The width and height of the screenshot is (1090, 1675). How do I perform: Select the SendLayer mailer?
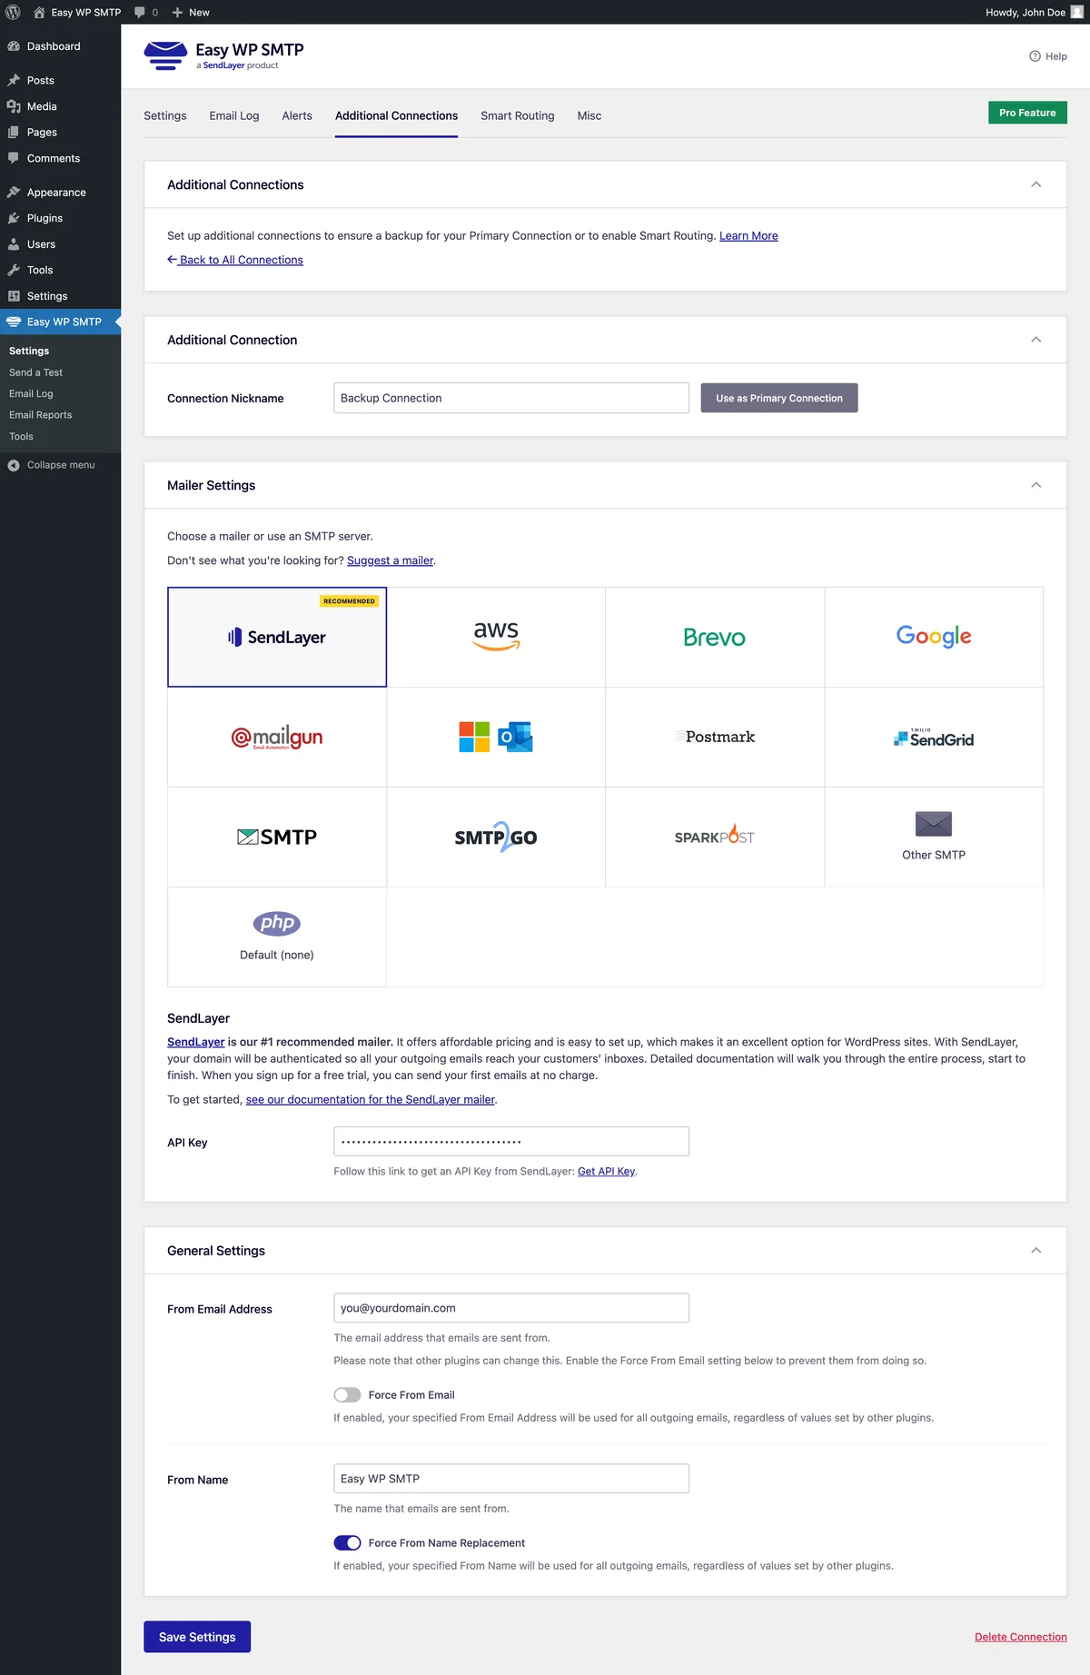coord(277,637)
